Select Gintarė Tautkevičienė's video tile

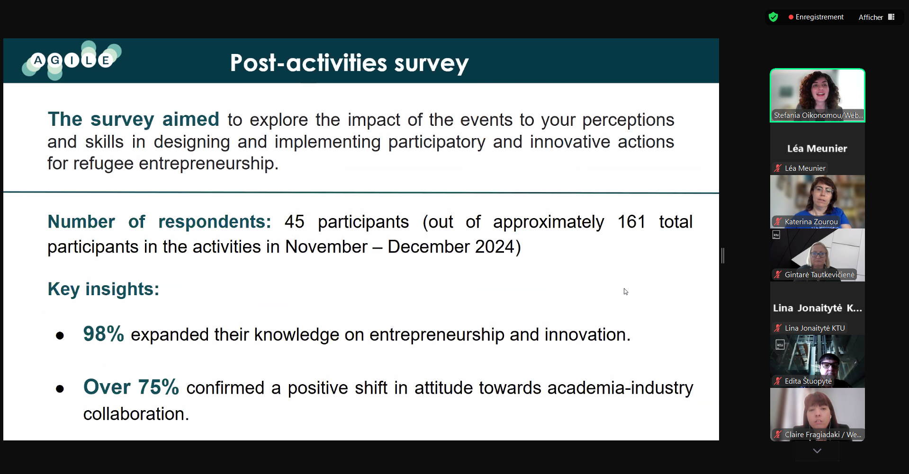[818, 255]
